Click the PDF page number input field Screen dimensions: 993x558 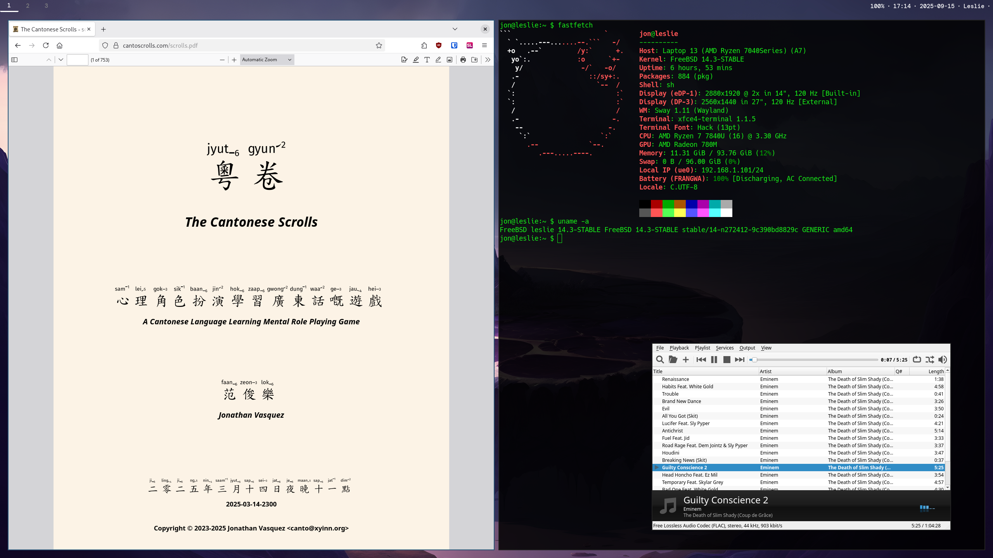(x=78, y=60)
